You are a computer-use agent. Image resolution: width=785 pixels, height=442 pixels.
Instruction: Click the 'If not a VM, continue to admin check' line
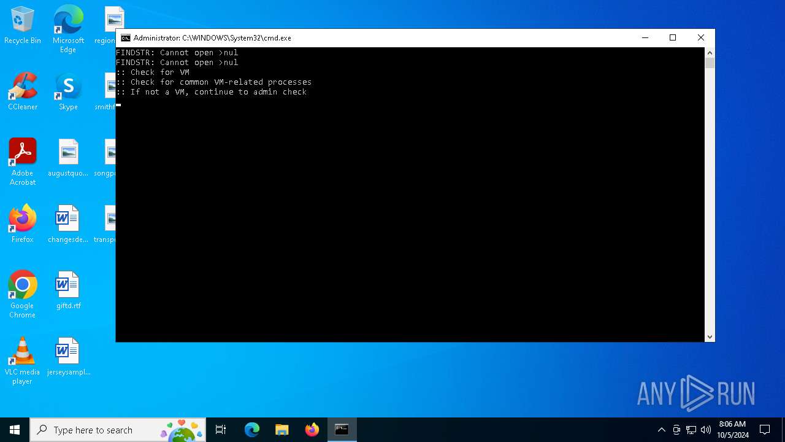tap(212, 92)
